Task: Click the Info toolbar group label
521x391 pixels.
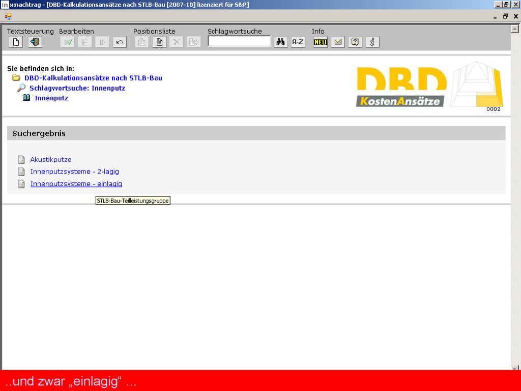Action: tap(318, 31)
